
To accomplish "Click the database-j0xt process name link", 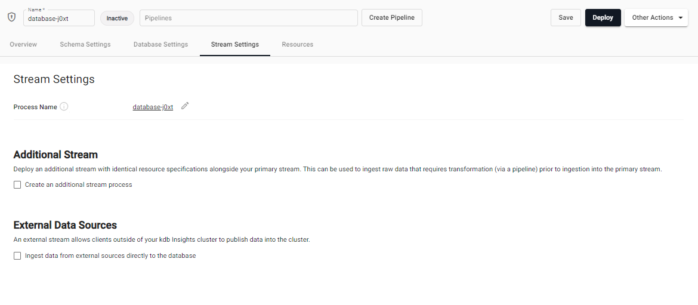I will pos(153,107).
